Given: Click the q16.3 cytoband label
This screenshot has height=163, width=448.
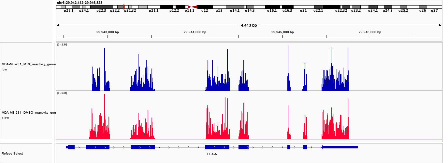Looking at the screenshot, I should [x=287, y=11].
